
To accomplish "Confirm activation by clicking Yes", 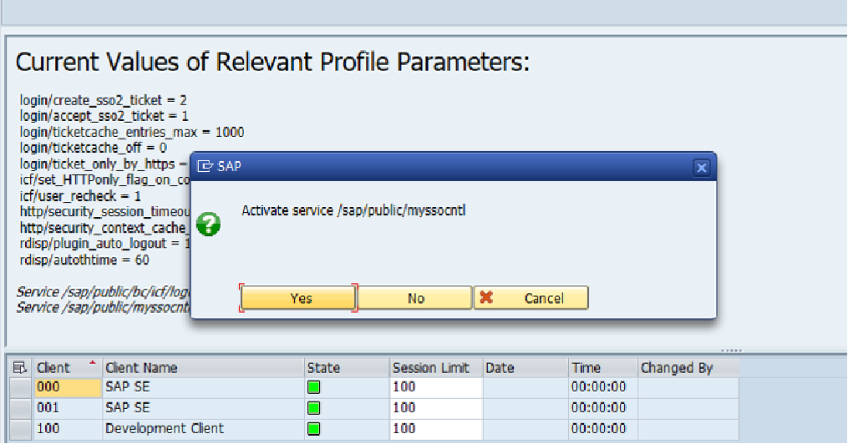I will (x=298, y=298).
